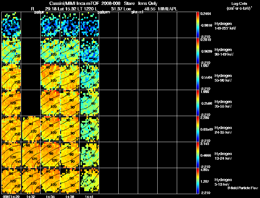The height and width of the screenshot is (198, 260).
Task: Click the 24-35 keV image at 14:41
Action: [x=89, y=129]
